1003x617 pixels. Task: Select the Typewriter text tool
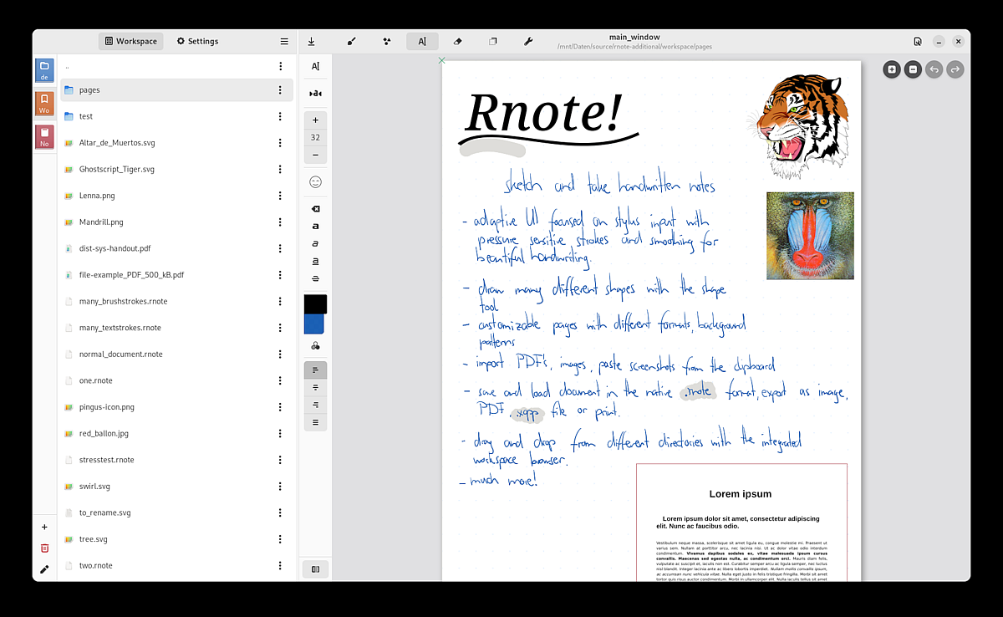422,41
